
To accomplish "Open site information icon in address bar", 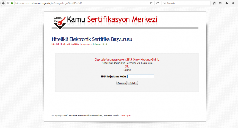I will [9, 3].
